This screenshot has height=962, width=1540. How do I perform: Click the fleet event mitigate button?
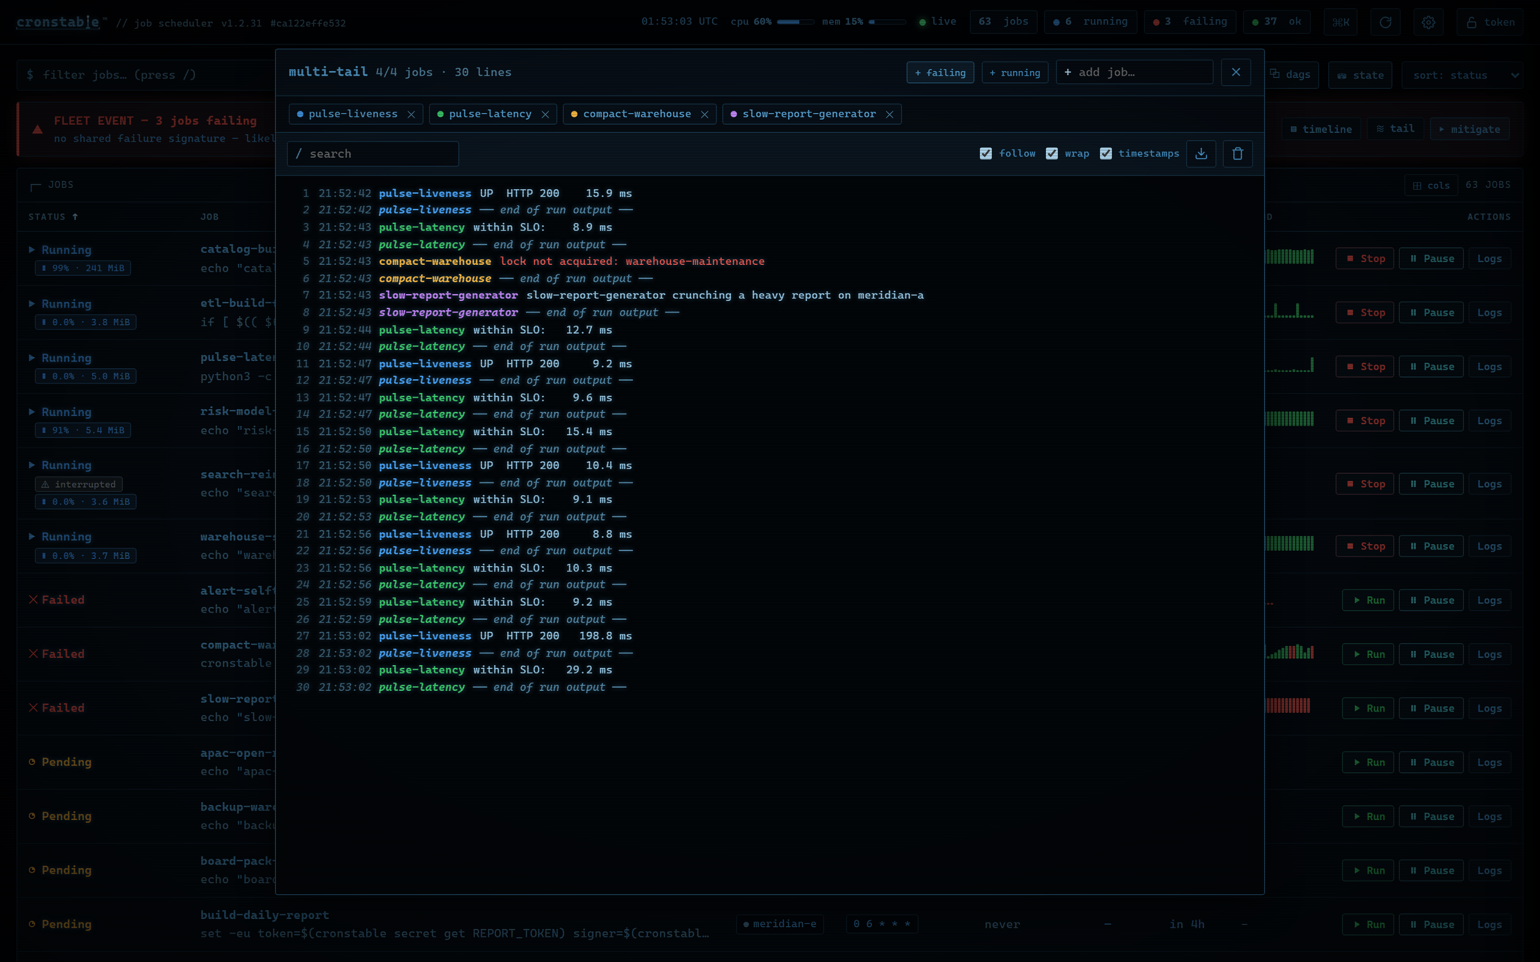pyautogui.click(x=1468, y=129)
